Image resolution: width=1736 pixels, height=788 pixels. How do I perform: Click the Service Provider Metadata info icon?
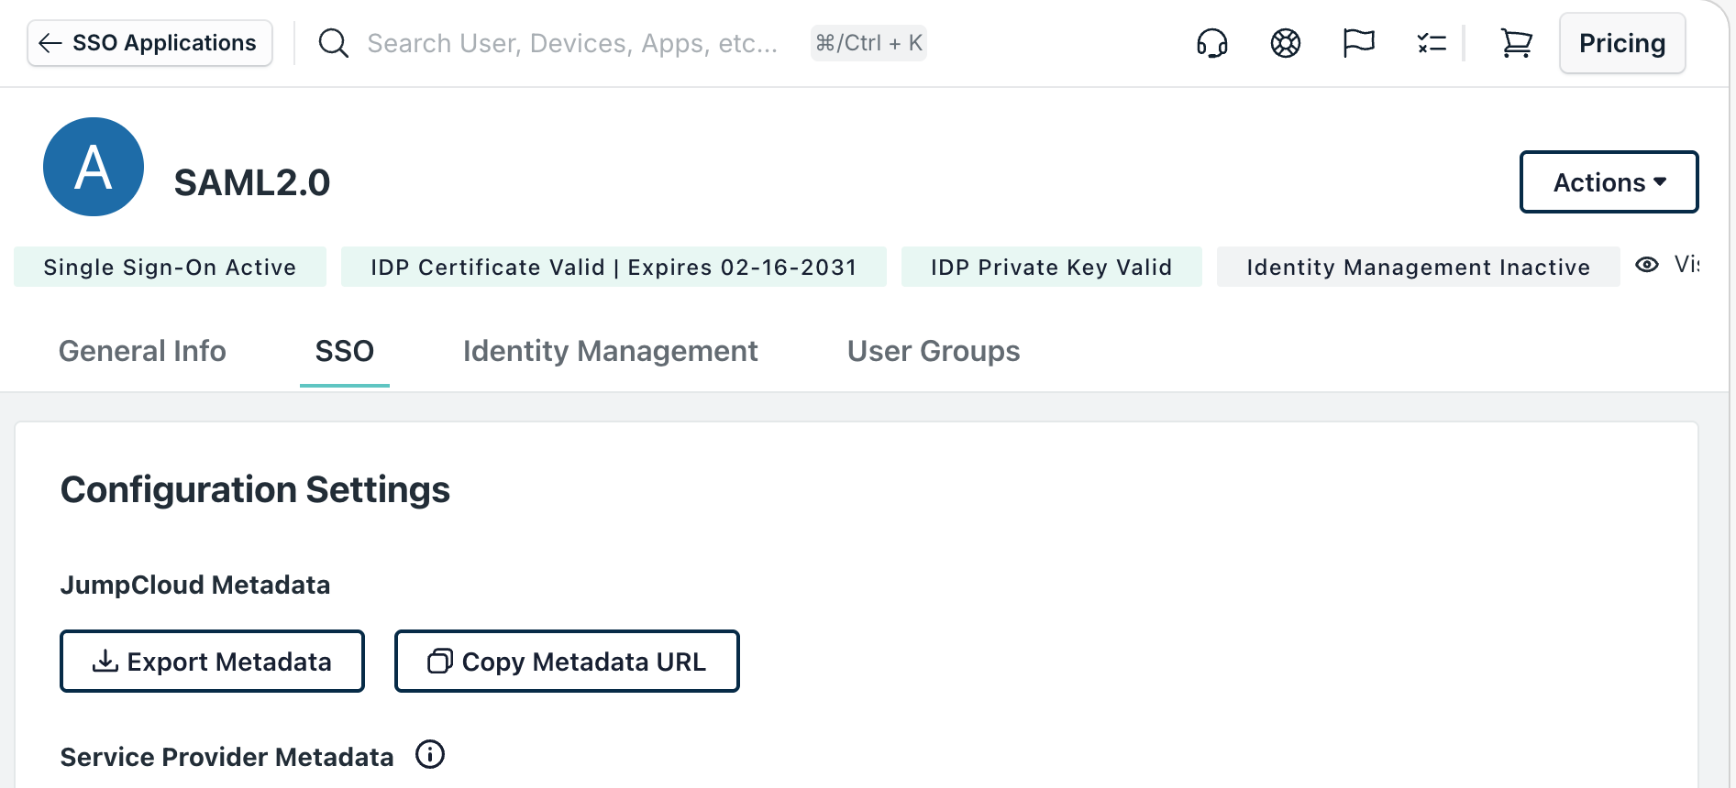tap(429, 755)
